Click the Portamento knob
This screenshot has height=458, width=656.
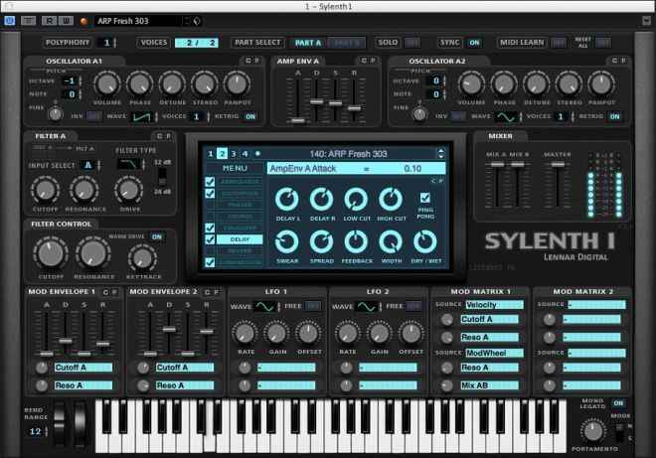[592, 431]
